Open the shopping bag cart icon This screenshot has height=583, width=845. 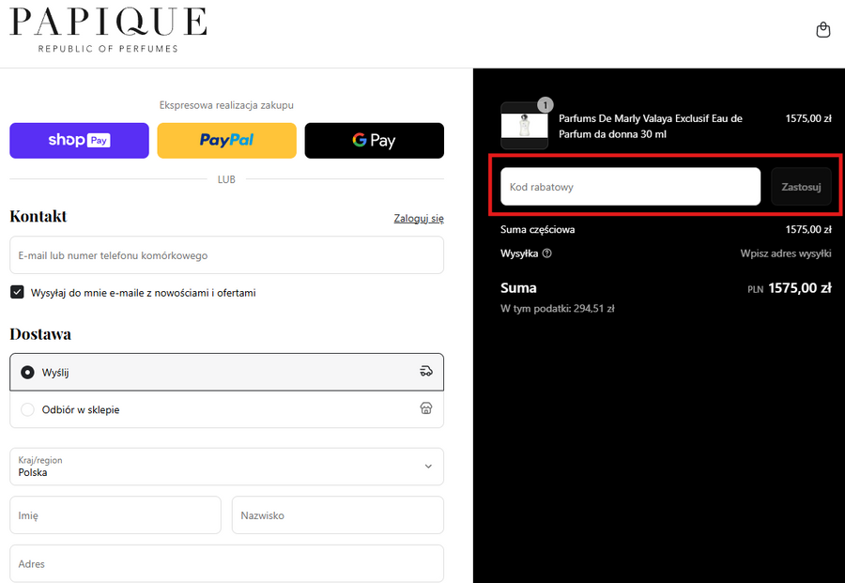(x=823, y=30)
